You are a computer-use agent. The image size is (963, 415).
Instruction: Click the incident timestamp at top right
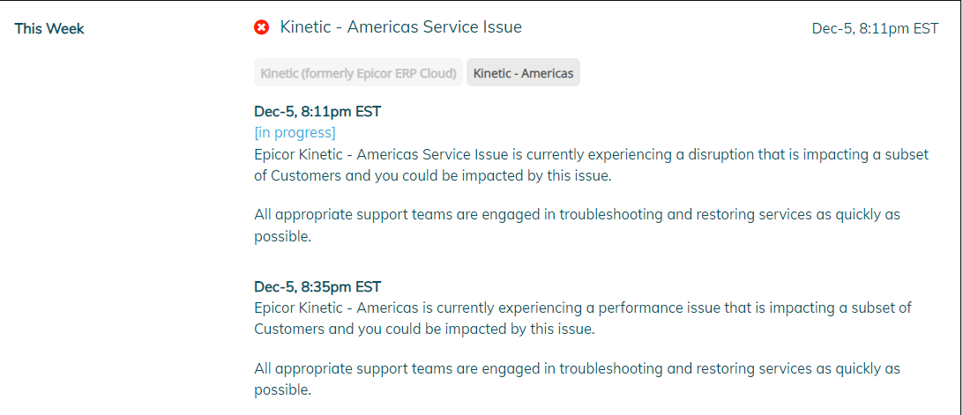(x=875, y=28)
